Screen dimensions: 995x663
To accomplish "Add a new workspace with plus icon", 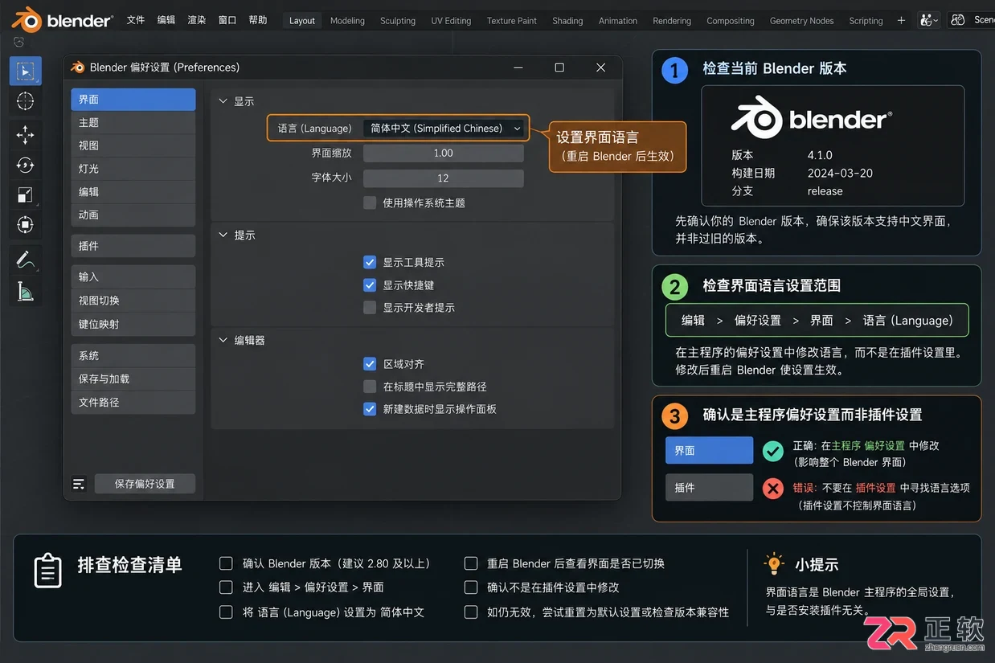I will pyautogui.click(x=901, y=20).
